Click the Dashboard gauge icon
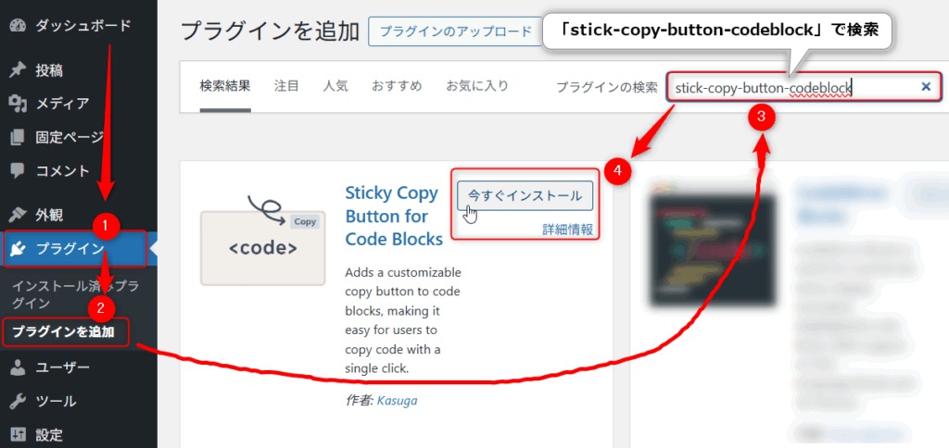This screenshot has height=448, width=949. tap(18, 26)
